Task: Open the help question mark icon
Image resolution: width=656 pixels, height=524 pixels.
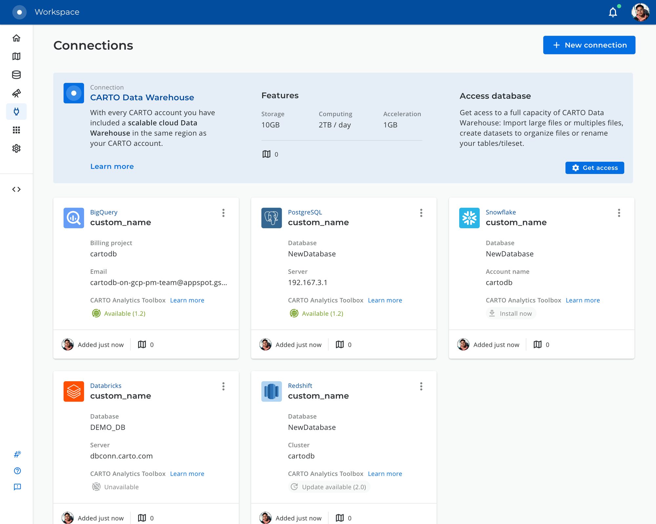Action: tap(17, 471)
